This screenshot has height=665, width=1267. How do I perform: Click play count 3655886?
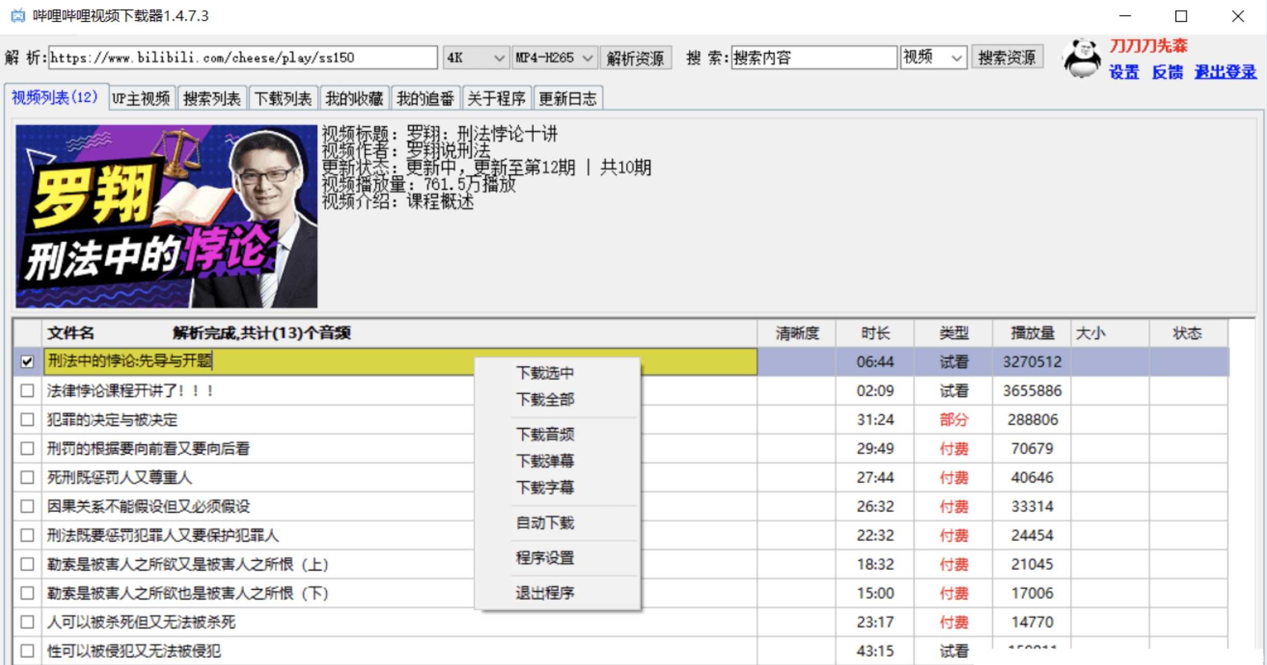pos(1033,391)
